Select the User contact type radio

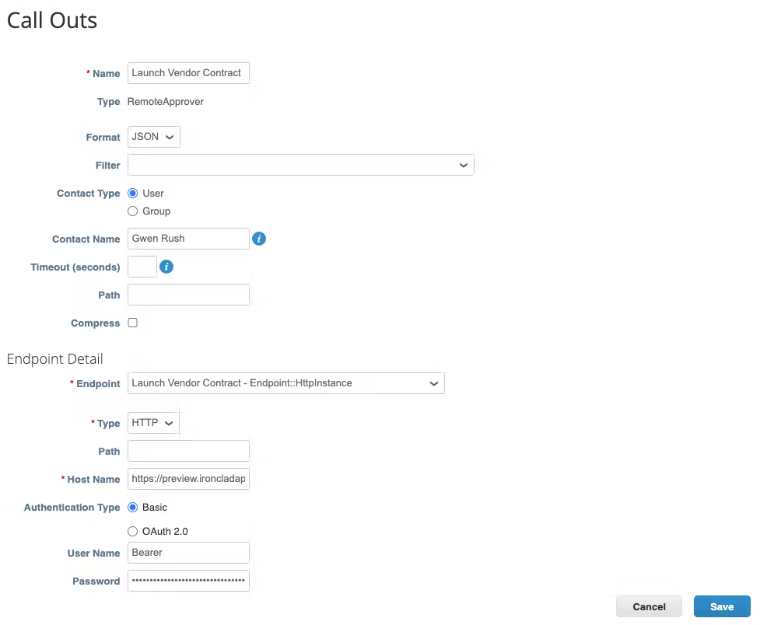tap(132, 193)
